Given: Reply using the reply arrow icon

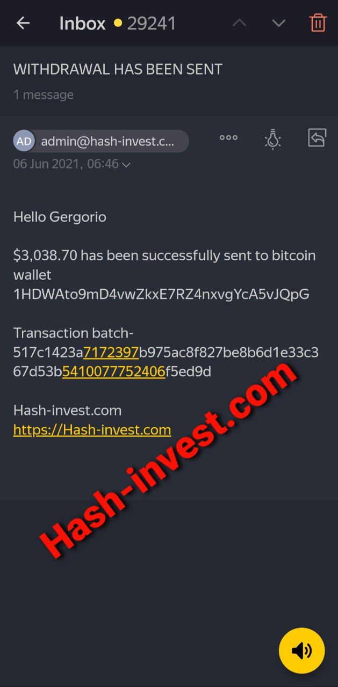Looking at the screenshot, I should (317, 138).
